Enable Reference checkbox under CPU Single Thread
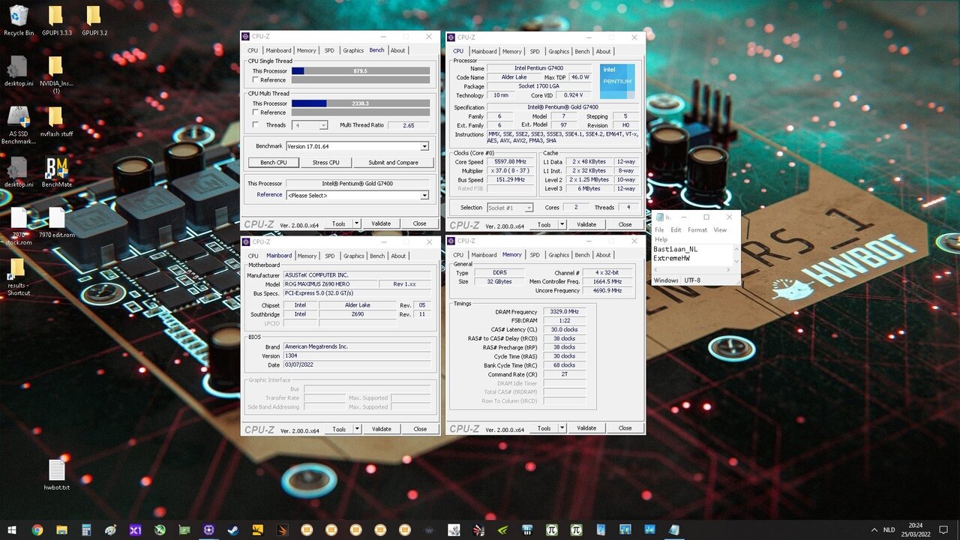This screenshot has width=960, height=540. tap(256, 79)
